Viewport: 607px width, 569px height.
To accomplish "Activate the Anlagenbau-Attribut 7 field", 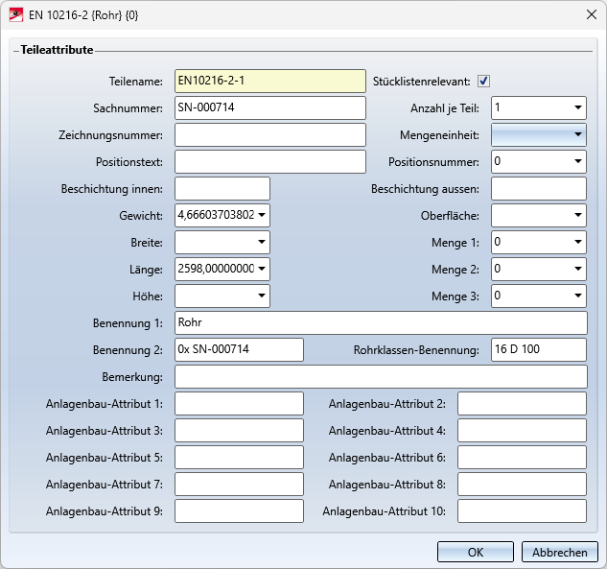I will pyautogui.click(x=239, y=485).
